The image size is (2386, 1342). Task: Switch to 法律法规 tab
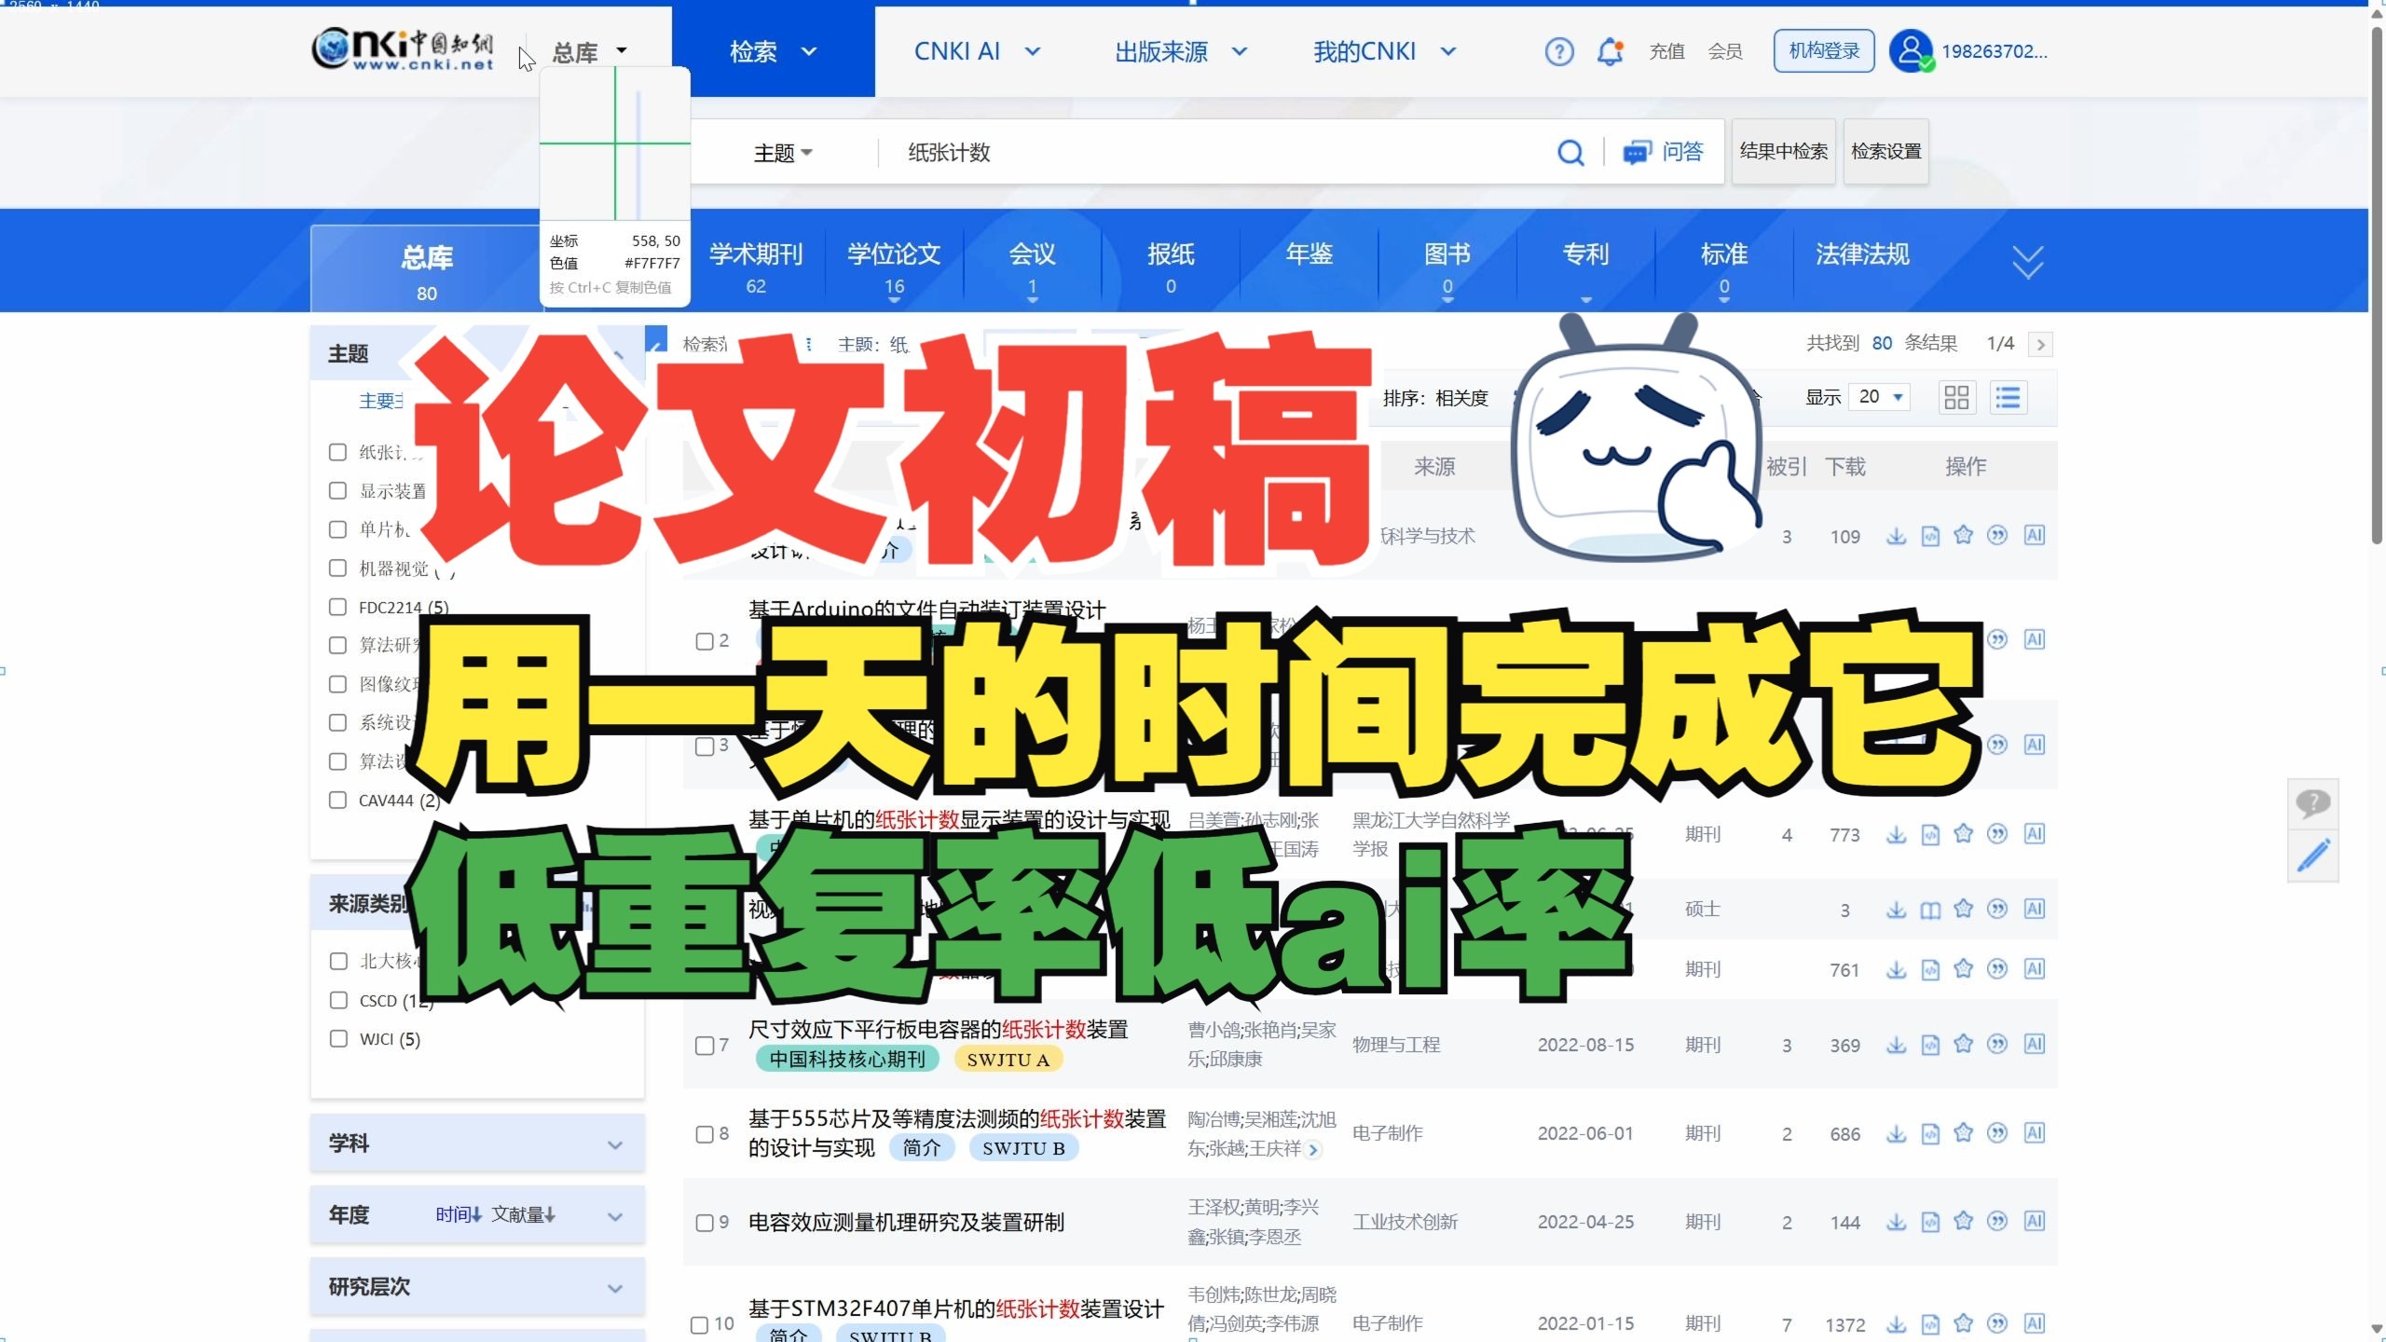pyautogui.click(x=1862, y=253)
